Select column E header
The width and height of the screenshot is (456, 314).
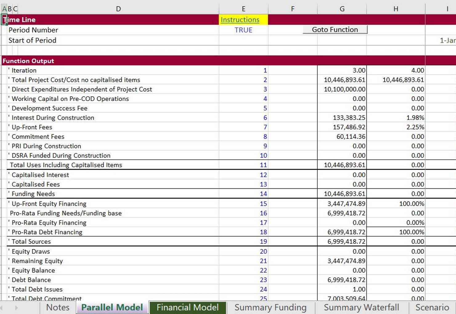pos(243,9)
